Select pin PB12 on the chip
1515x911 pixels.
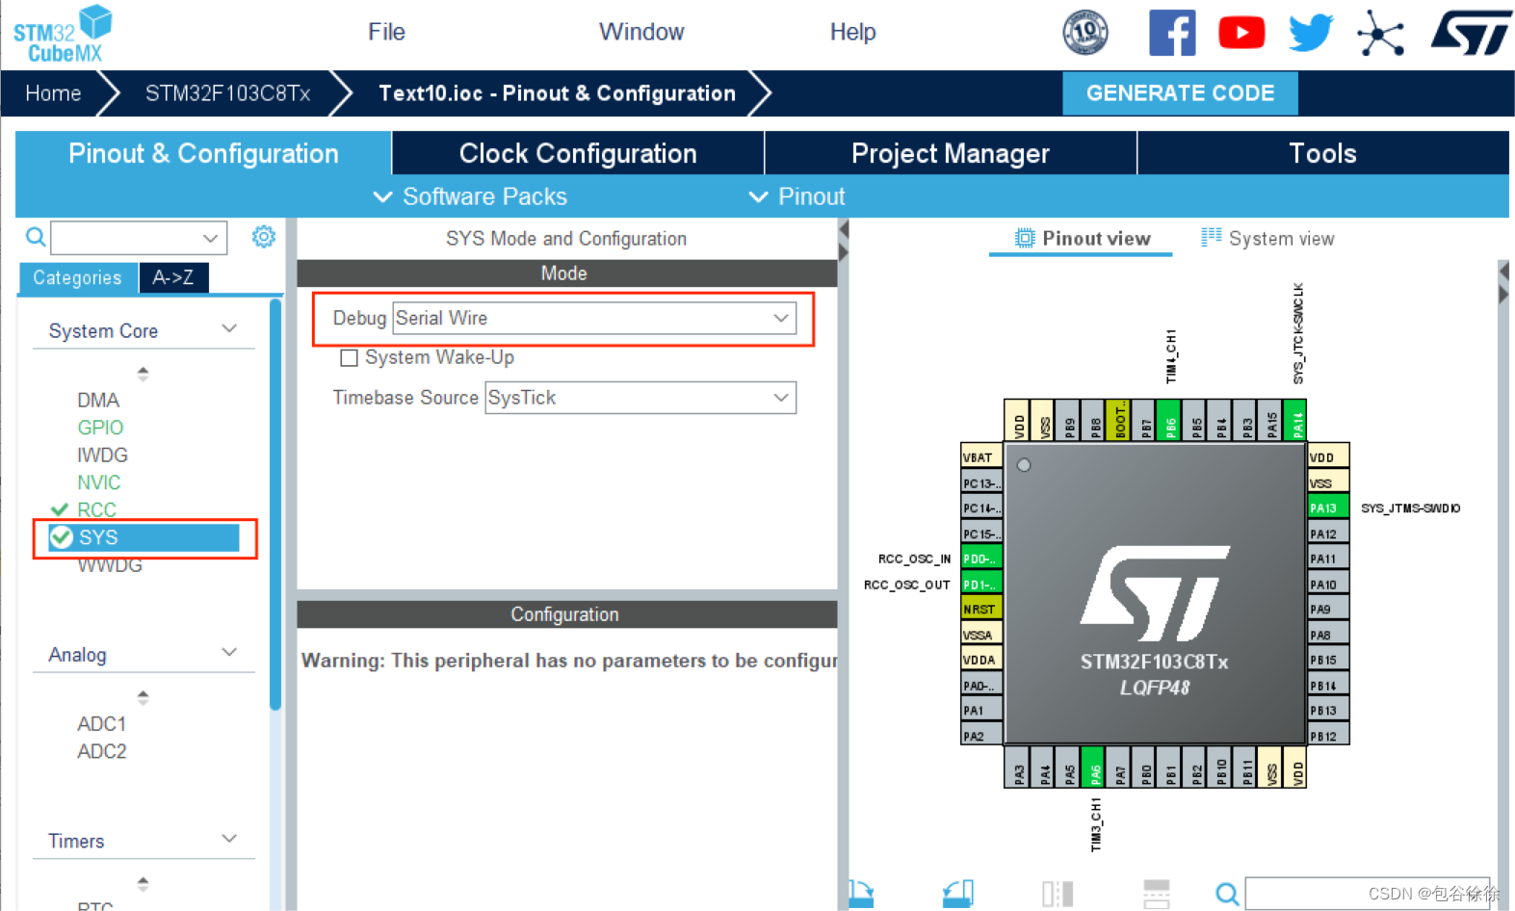click(x=1328, y=736)
